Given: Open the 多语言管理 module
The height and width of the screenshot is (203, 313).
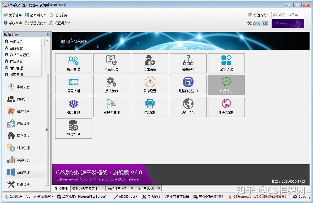Looking at the screenshot, I should [x=226, y=107].
